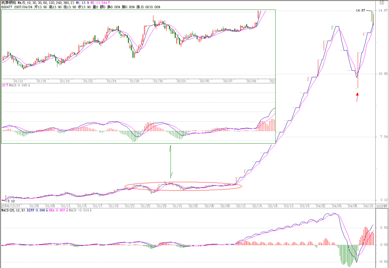Screen dimensions: 389x268
Task: Click the down arrow next to DEA:0.907
Action: coord(67,210)
